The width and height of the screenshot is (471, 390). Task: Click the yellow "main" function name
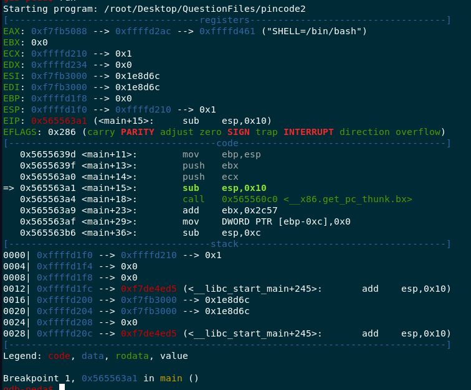point(171,378)
